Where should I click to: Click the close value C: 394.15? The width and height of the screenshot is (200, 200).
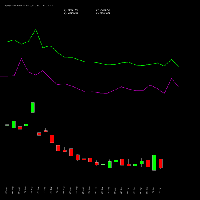(x=71, y=10)
